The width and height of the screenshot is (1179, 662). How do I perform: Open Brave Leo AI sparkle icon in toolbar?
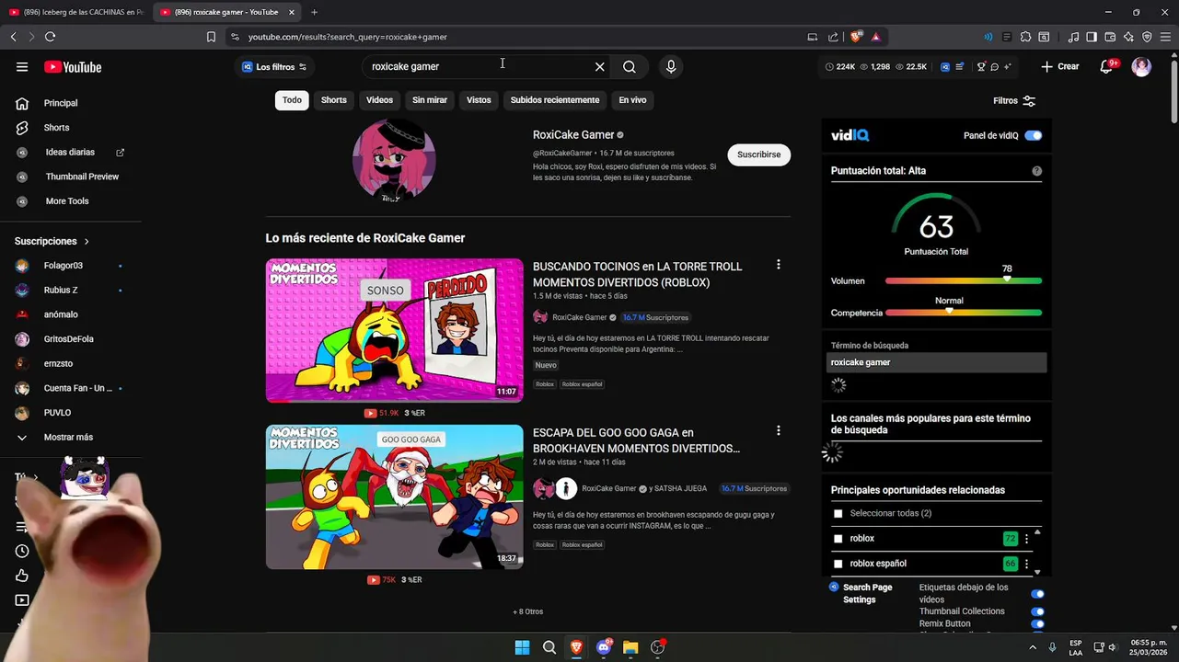click(x=1128, y=37)
